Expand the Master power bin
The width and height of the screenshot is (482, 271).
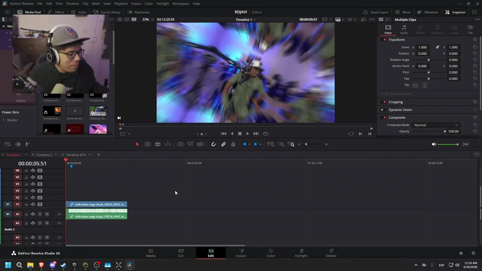point(4,120)
